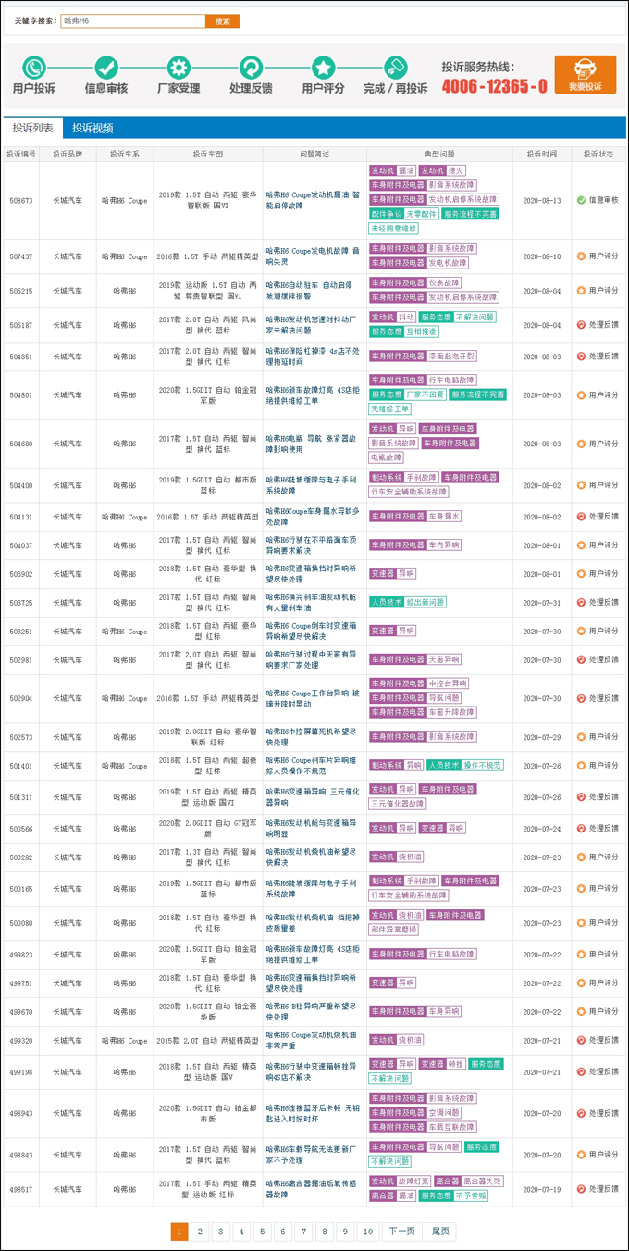Click 用户评分 status icon for complaint 504801
Viewport: 629px width, 1251px height.
[581, 395]
